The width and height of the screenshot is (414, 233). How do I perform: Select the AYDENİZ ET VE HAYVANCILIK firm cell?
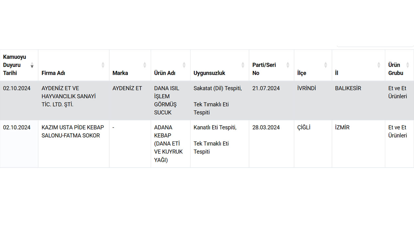tap(74, 100)
